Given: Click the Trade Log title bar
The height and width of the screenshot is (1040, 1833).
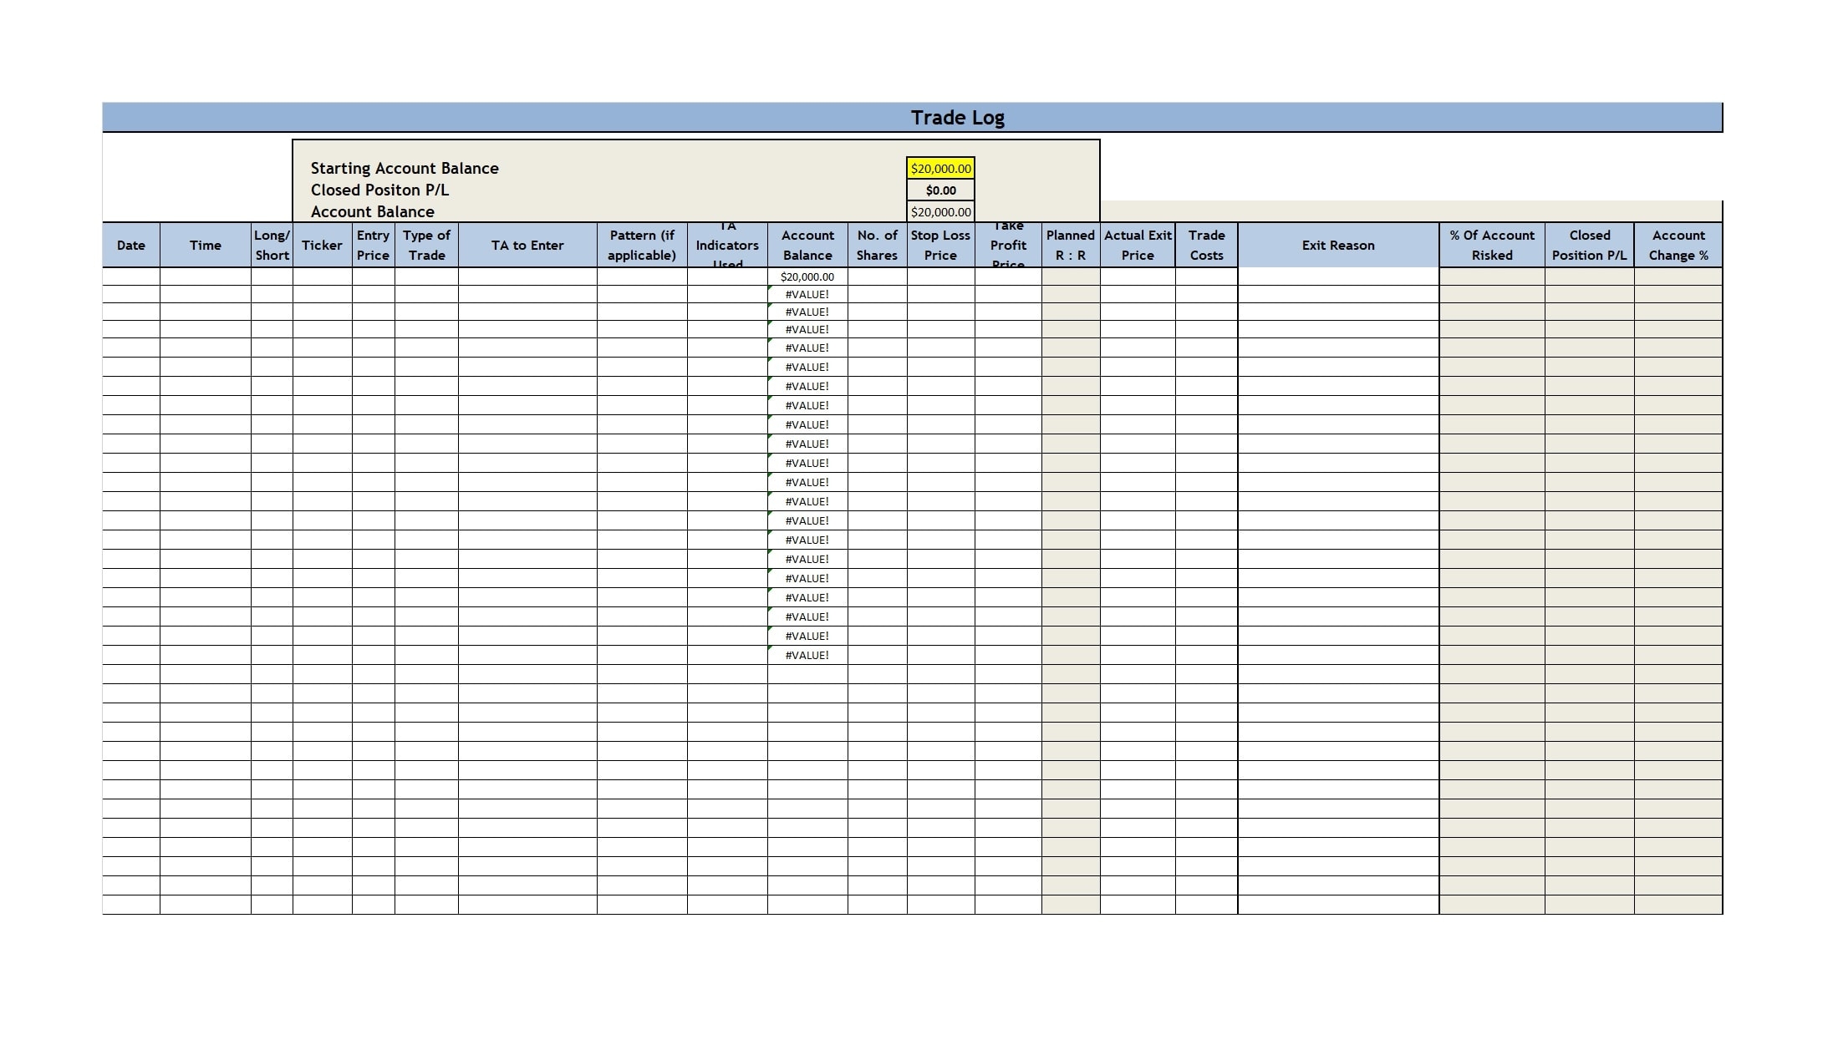Looking at the screenshot, I should (x=958, y=117).
